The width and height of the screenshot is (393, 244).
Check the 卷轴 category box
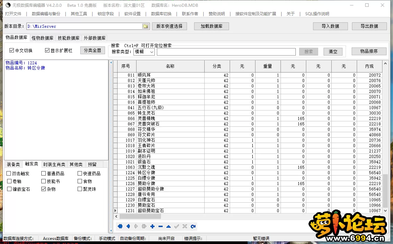(x=9, y=181)
